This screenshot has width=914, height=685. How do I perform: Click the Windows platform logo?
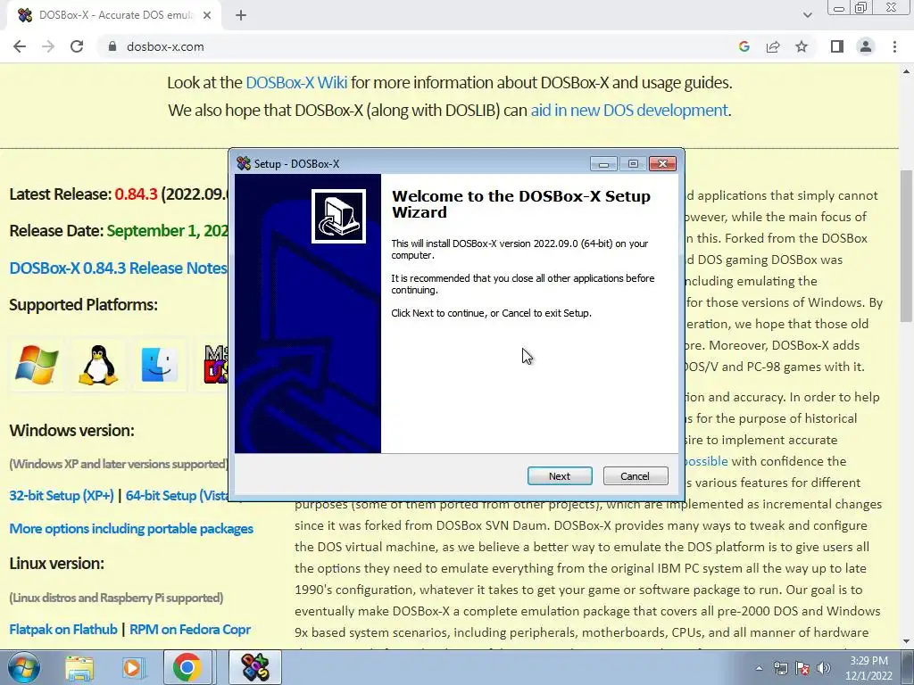pyautogui.click(x=37, y=365)
